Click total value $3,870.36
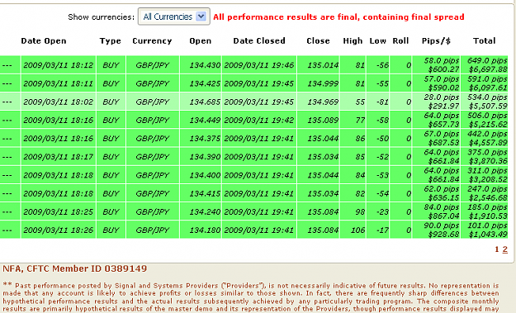The height and width of the screenshot is (313, 516). [488, 161]
